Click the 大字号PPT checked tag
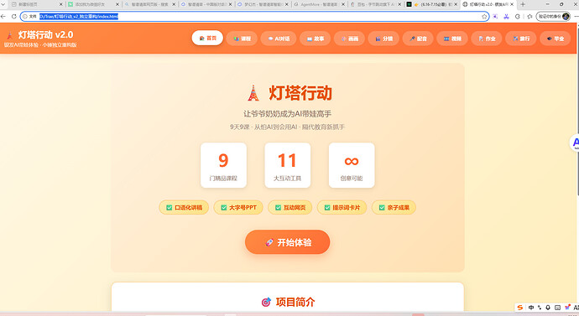This screenshot has width=579, height=316. click(x=238, y=208)
